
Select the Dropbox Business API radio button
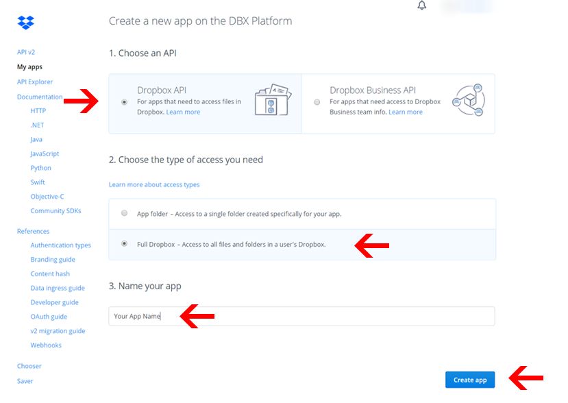(x=317, y=101)
